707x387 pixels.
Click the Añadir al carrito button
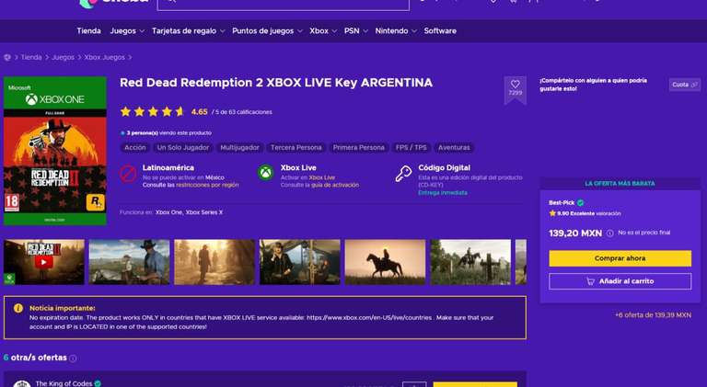tap(620, 281)
